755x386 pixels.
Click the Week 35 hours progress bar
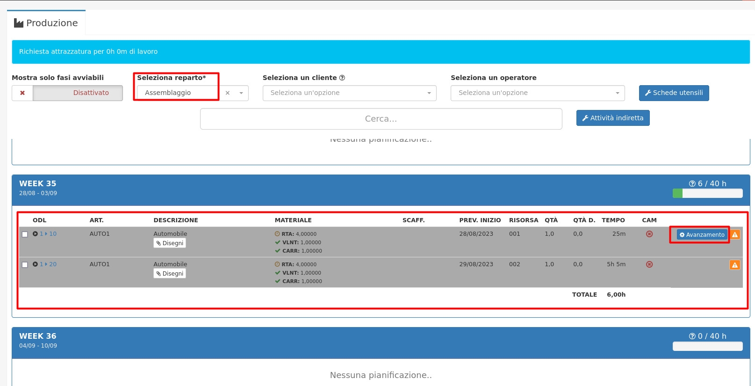[707, 194]
